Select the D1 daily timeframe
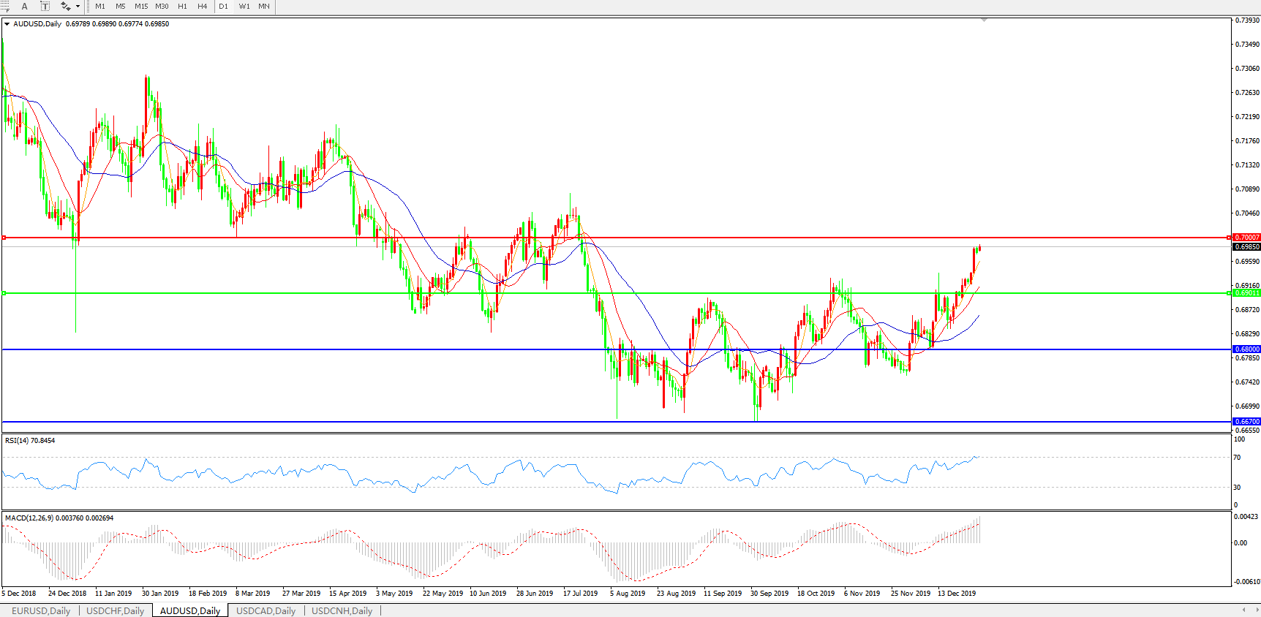This screenshot has height=617, width=1261. [224, 7]
